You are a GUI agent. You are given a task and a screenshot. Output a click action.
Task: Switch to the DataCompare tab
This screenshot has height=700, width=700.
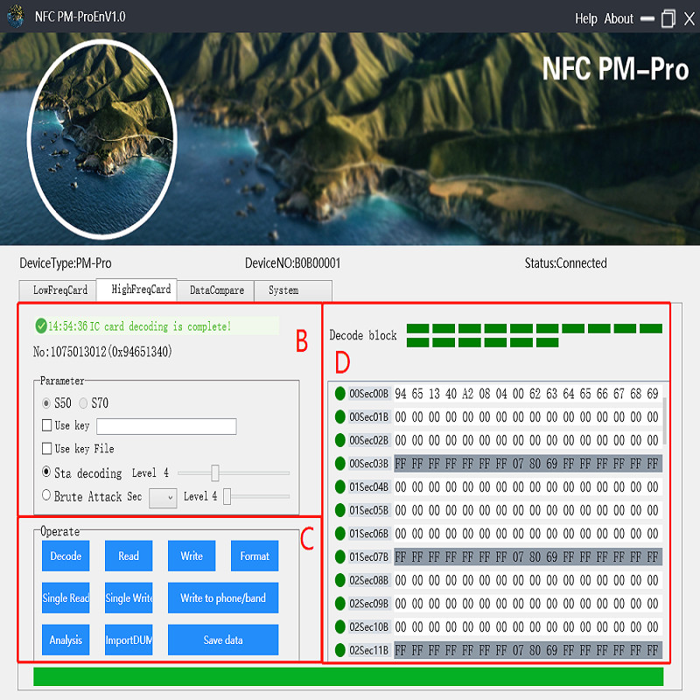[215, 290]
